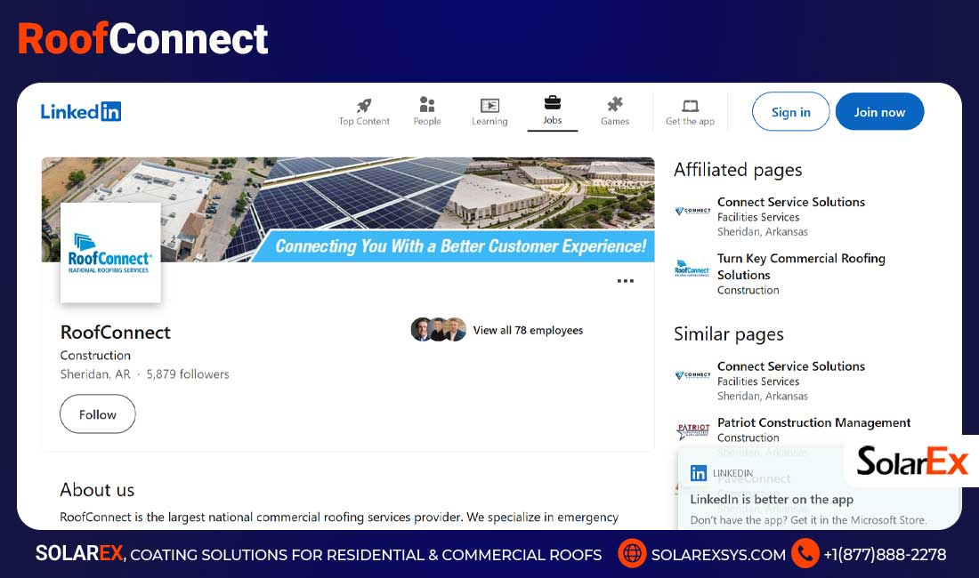
Task: Click View all 78 employees link
Action: coord(528,330)
